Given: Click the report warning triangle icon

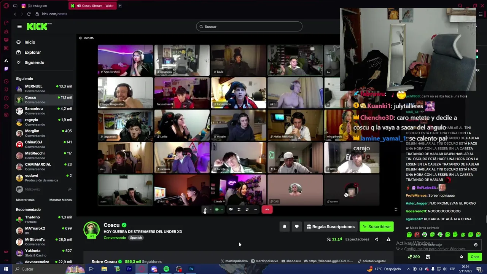Looking at the screenshot, I should click(388, 239).
